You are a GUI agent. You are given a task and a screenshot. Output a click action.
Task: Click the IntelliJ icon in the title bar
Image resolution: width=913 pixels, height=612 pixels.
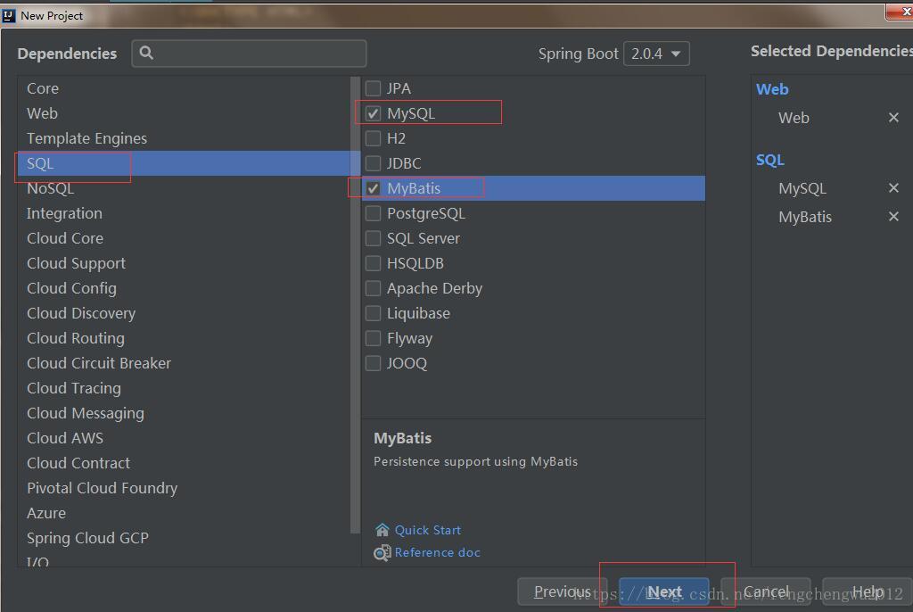click(9, 16)
